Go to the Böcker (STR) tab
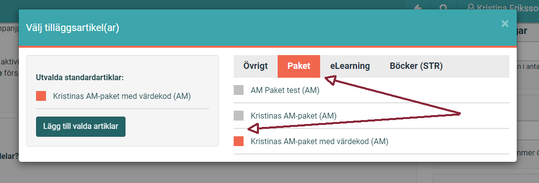 (x=416, y=66)
